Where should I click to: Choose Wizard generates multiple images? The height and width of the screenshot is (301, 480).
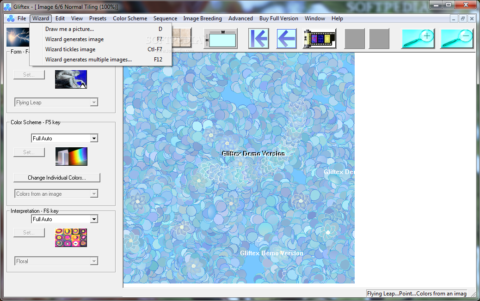[101, 59]
